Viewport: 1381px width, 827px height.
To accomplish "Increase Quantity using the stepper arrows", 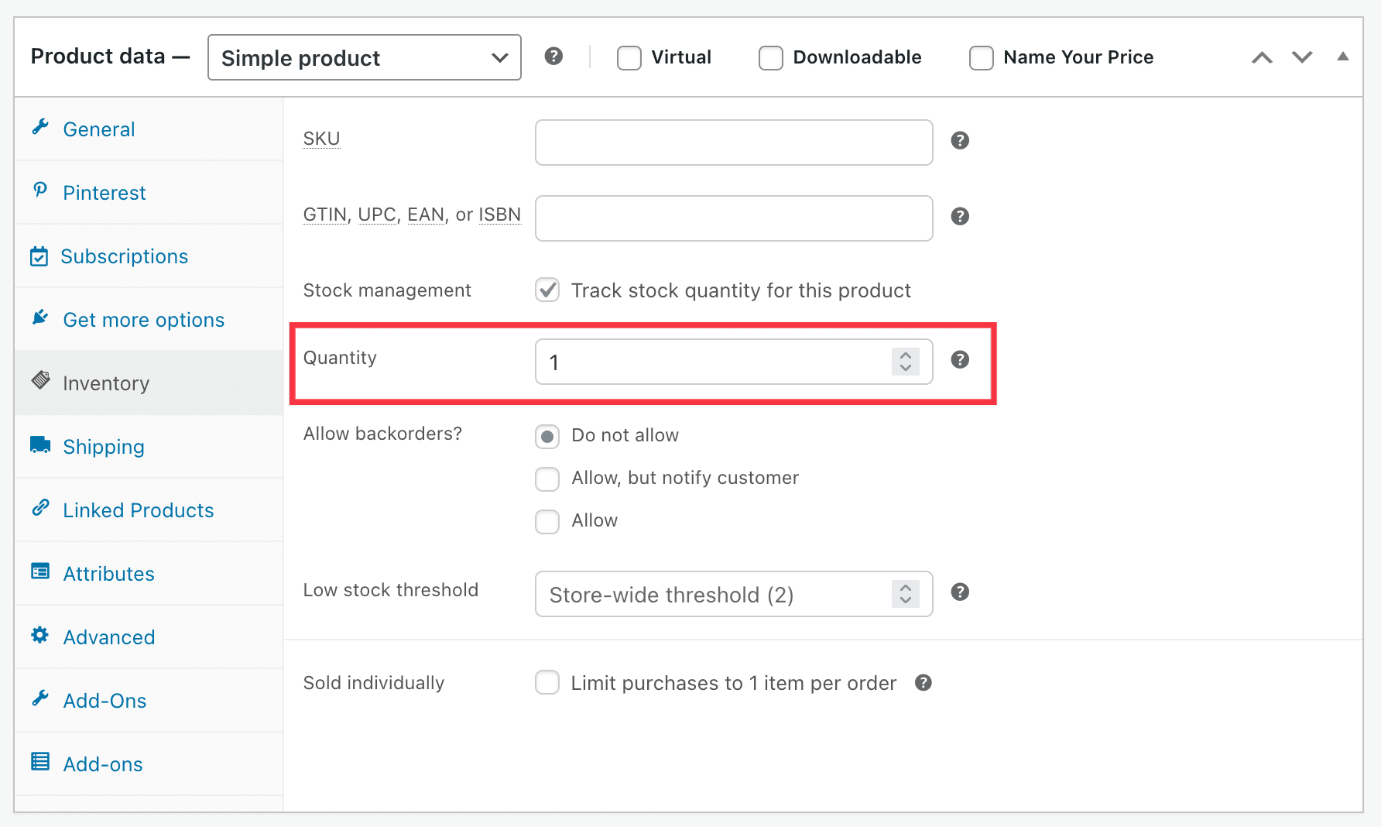I will click(x=904, y=355).
